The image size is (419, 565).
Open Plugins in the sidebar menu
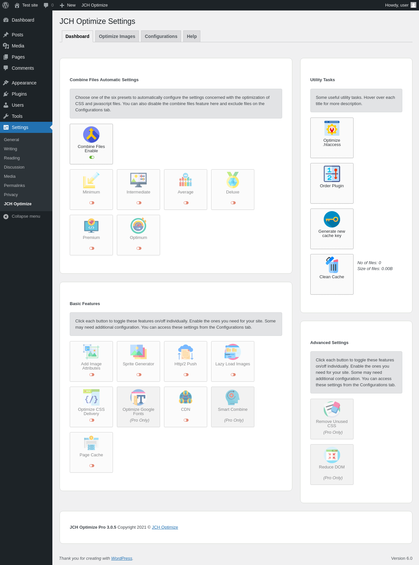coord(26,94)
